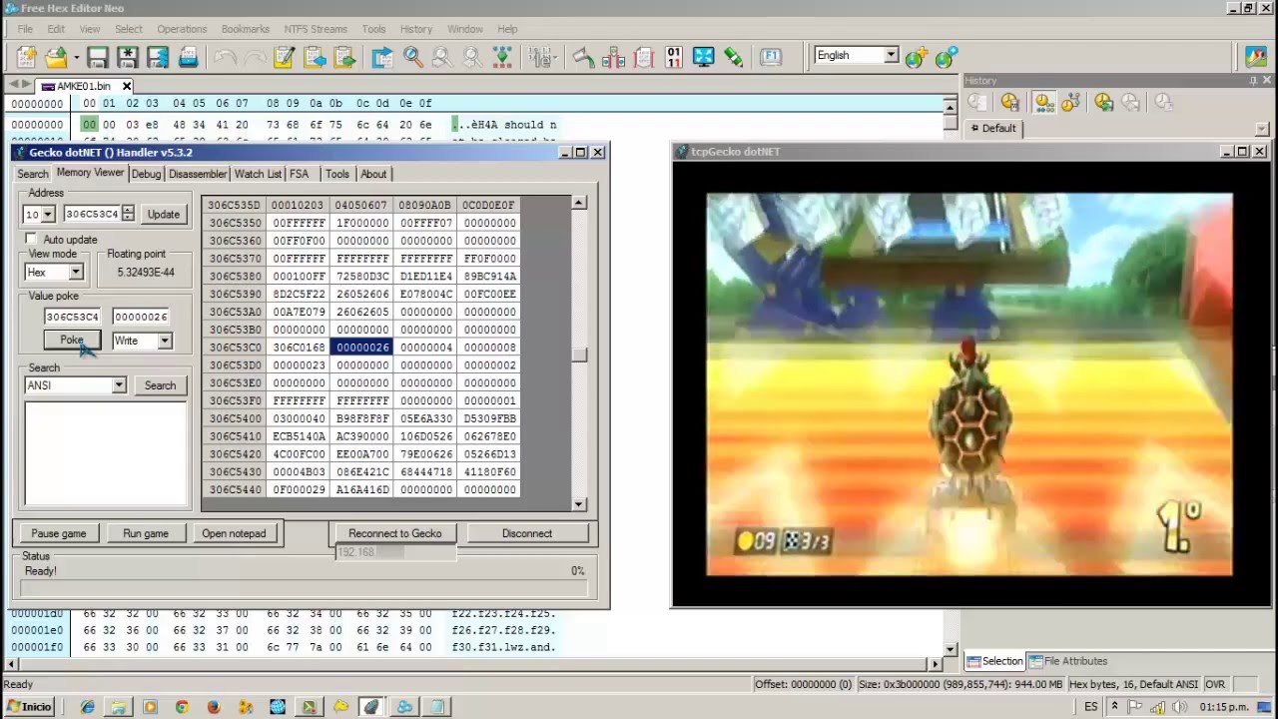
Task: Click the History save clock icon
Action: (x=1103, y=102)
